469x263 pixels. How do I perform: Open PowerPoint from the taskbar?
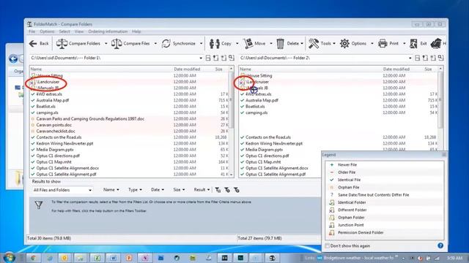point(129,258)
